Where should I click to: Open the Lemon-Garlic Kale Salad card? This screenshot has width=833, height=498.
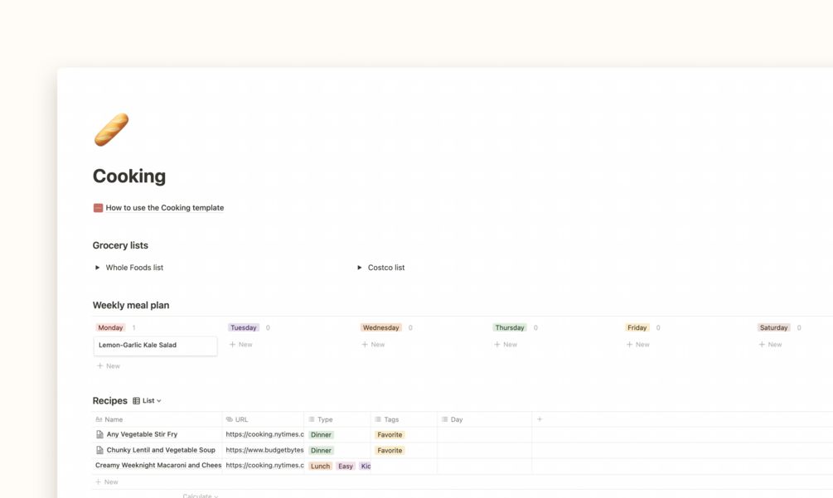155,346
